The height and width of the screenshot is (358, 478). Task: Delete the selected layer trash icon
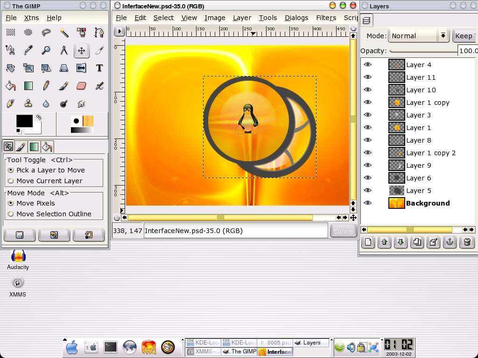click(467, 242)
